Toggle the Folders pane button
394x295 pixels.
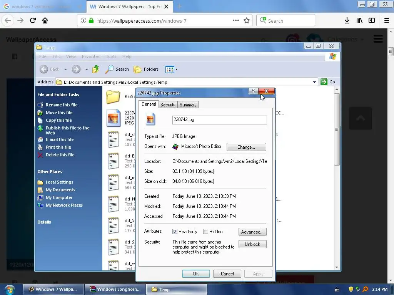point(146,69)
